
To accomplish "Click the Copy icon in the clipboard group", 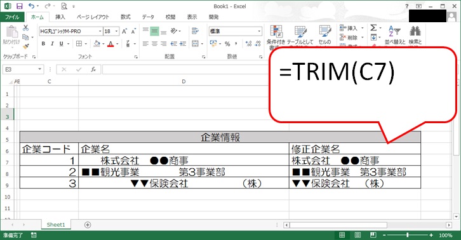I will coord(25,37).
